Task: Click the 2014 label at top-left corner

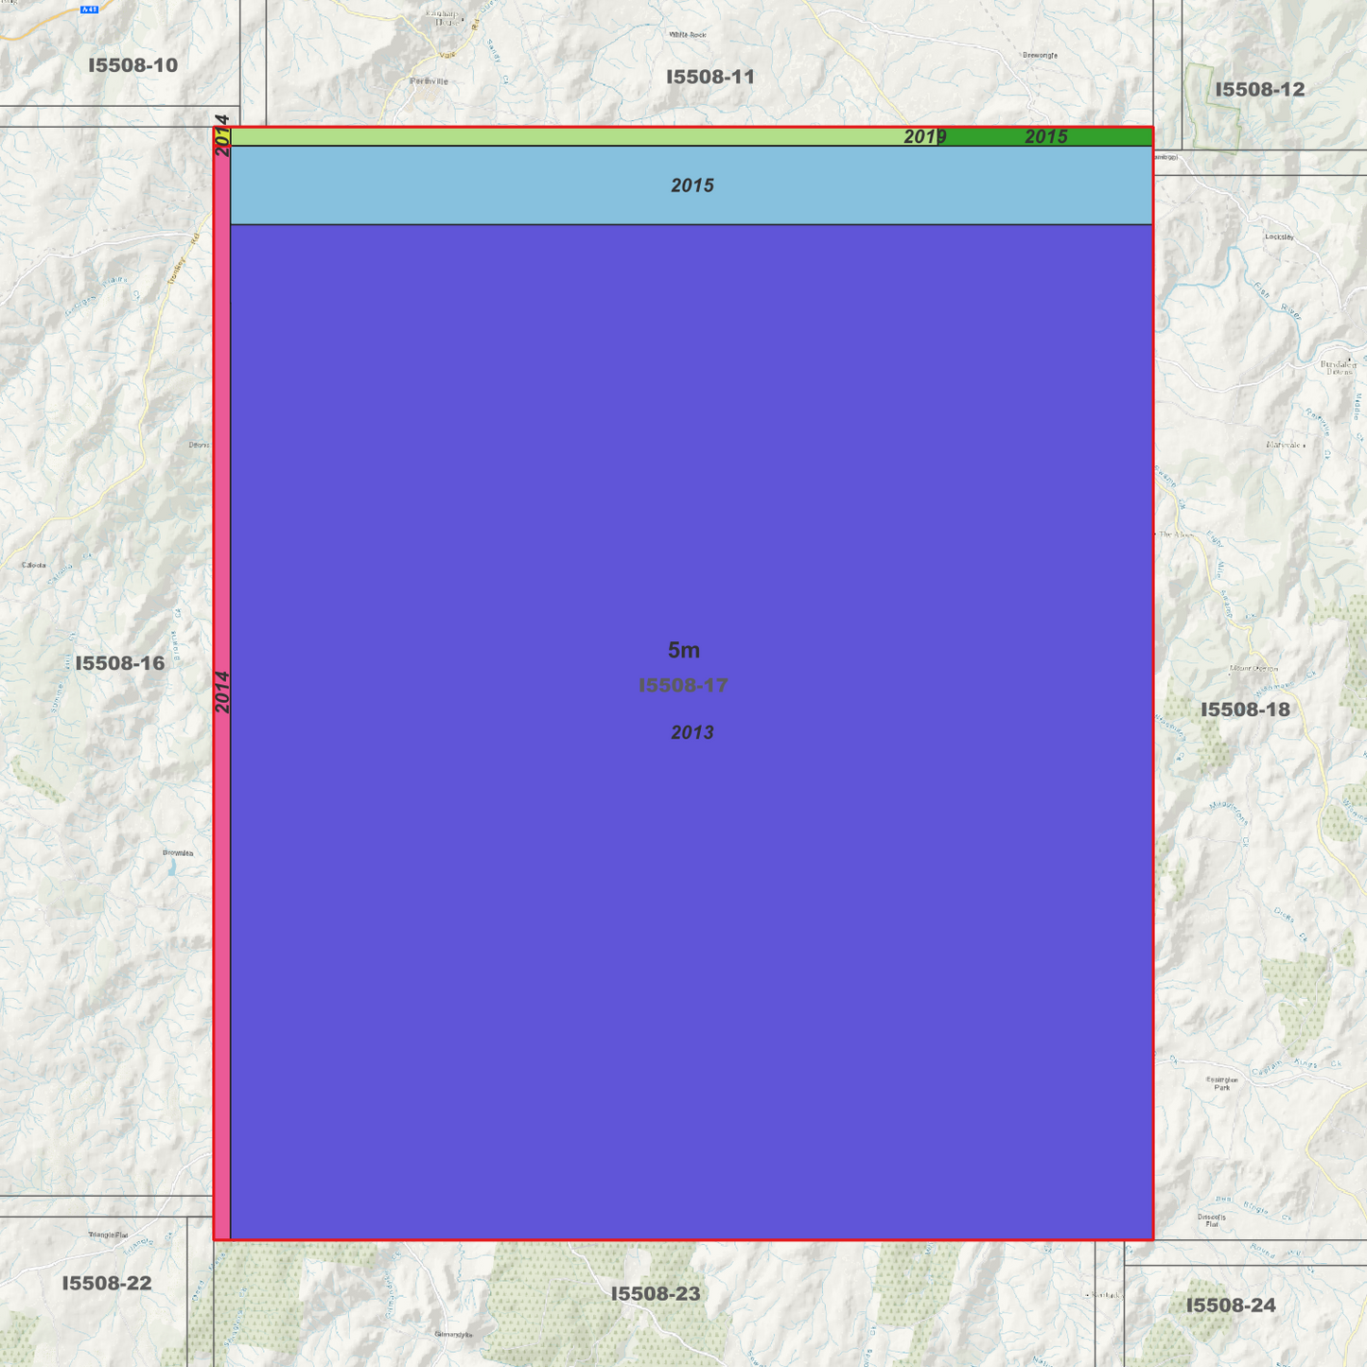Action: pyautogui.click(x=222, y=135)
